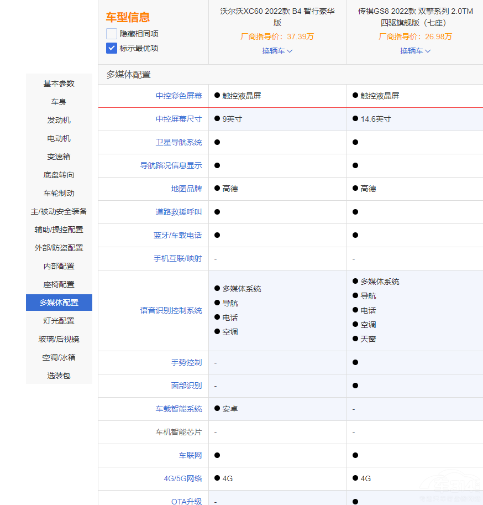This screenshot has height=505, width=483.
Task: Select 基本参数 in the sidebar
Action: 59,84
